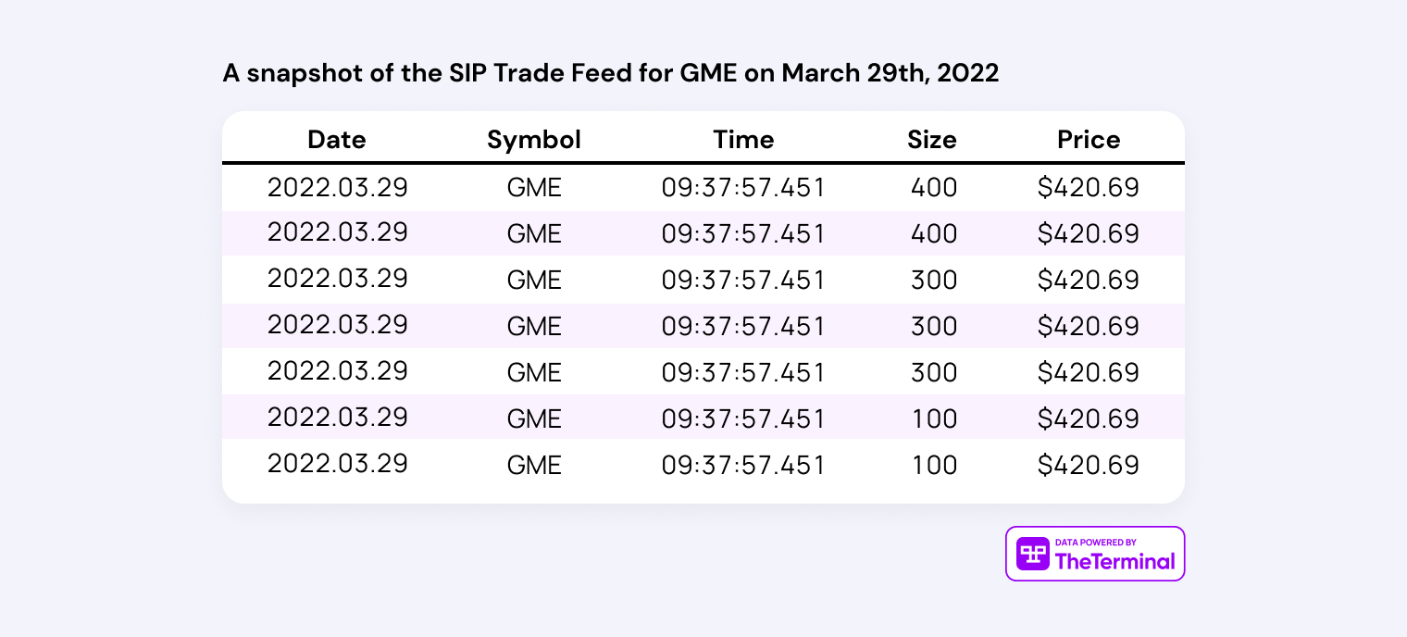Click the second row's 400 size cell
The image size is (1407, 637).
[x=934, y=234]
